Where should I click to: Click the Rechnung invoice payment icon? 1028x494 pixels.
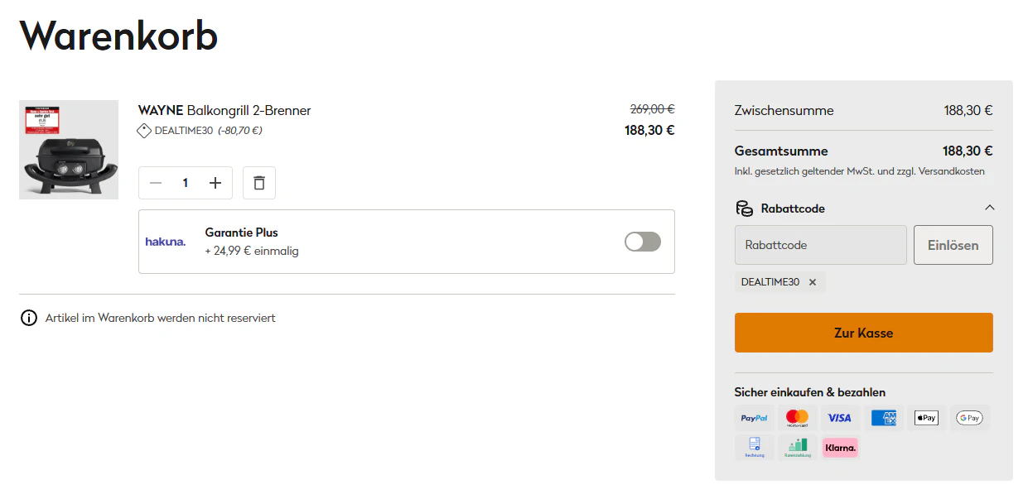click(755, 448)
